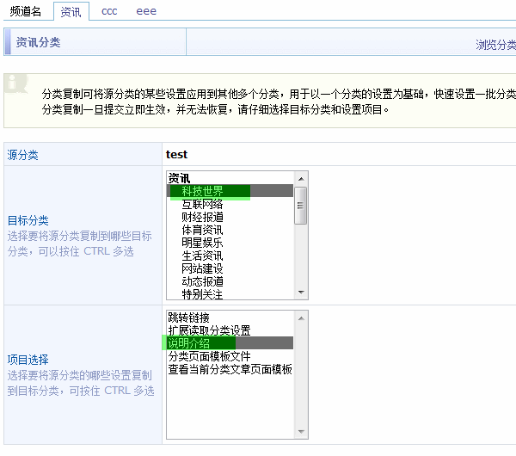The height and width of the screenshot is (456, 516).
Task: Select 科技世界 in the target category list
Action: (x=203, y=191)
